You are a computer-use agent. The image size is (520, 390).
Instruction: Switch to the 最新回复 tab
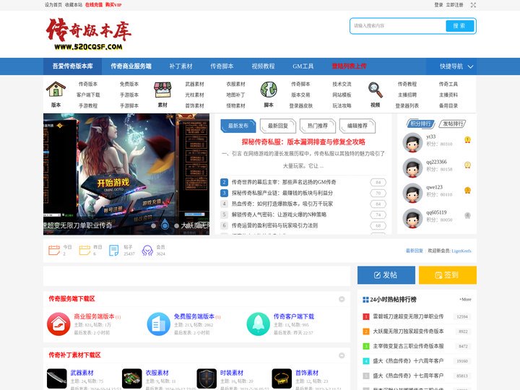278,126
